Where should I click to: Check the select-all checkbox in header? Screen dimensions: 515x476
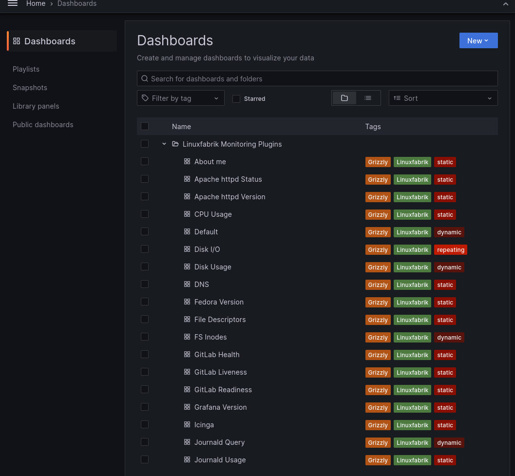(x=145, y=126)
